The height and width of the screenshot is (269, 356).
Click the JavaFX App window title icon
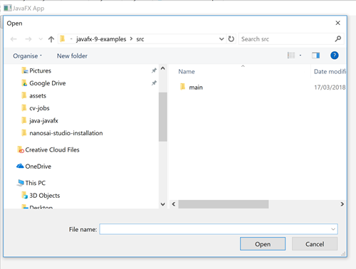point(7,8)
